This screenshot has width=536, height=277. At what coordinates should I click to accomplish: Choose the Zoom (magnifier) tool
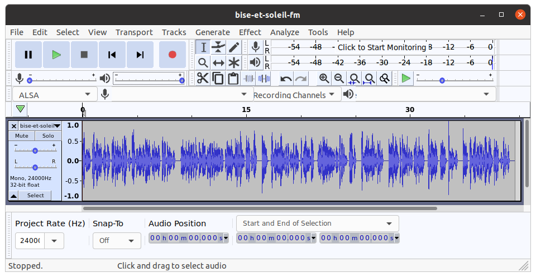(x=203, y=62)
